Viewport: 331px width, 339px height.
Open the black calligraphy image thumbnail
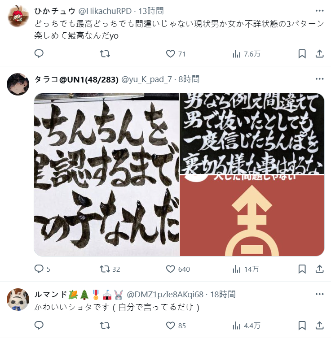tap(252, 133)
